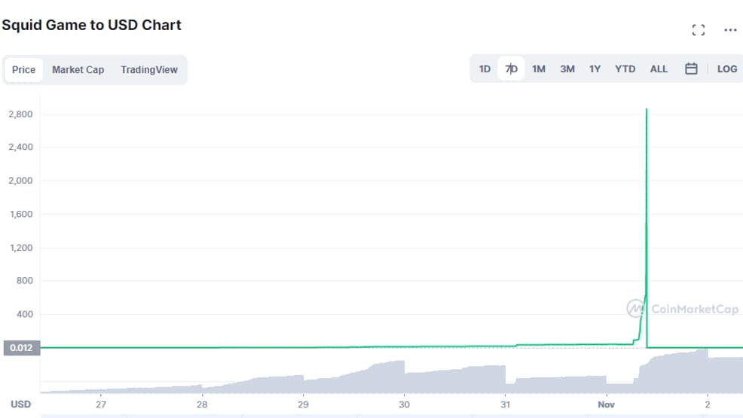Click the 2,400 y-axis label
This screenshot has height=418, width=743.
tap(20, 147)
